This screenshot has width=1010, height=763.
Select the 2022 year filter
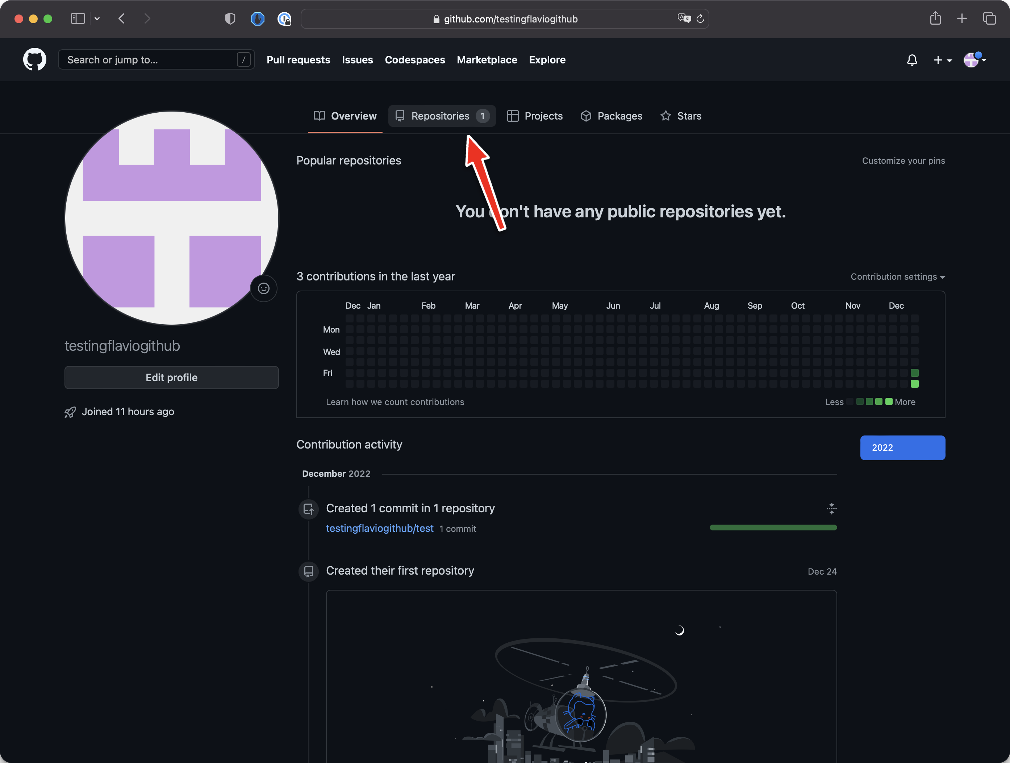[902, 447]
